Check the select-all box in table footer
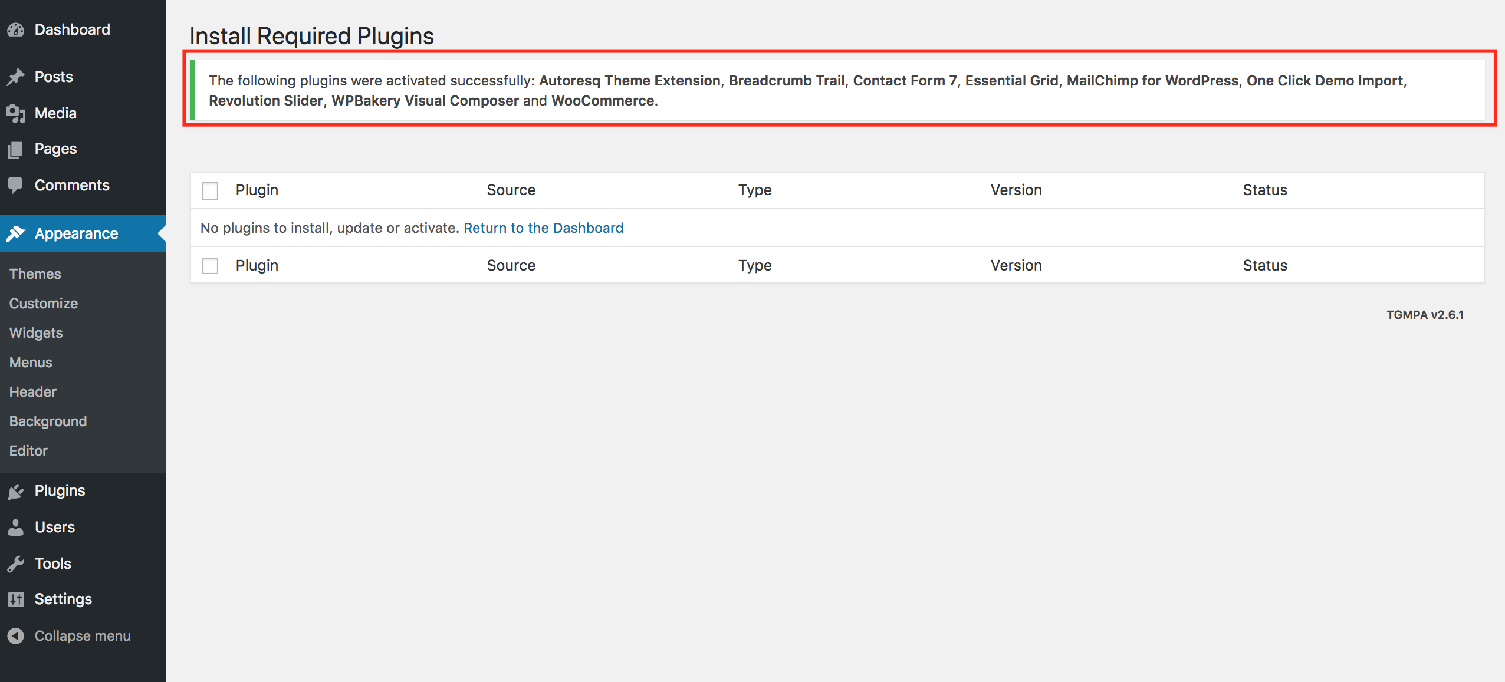The height and width of the screenshot is (682, 1505). point(210,266)
